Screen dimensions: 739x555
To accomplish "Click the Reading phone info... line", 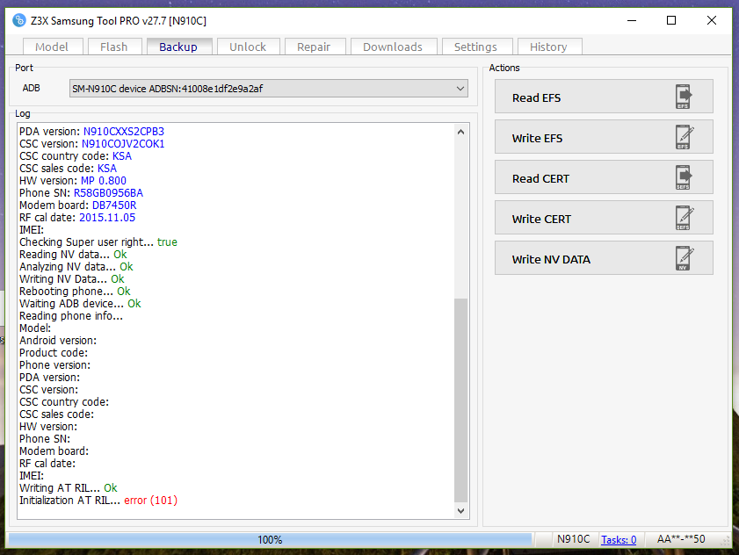I will tap(71, 316).
